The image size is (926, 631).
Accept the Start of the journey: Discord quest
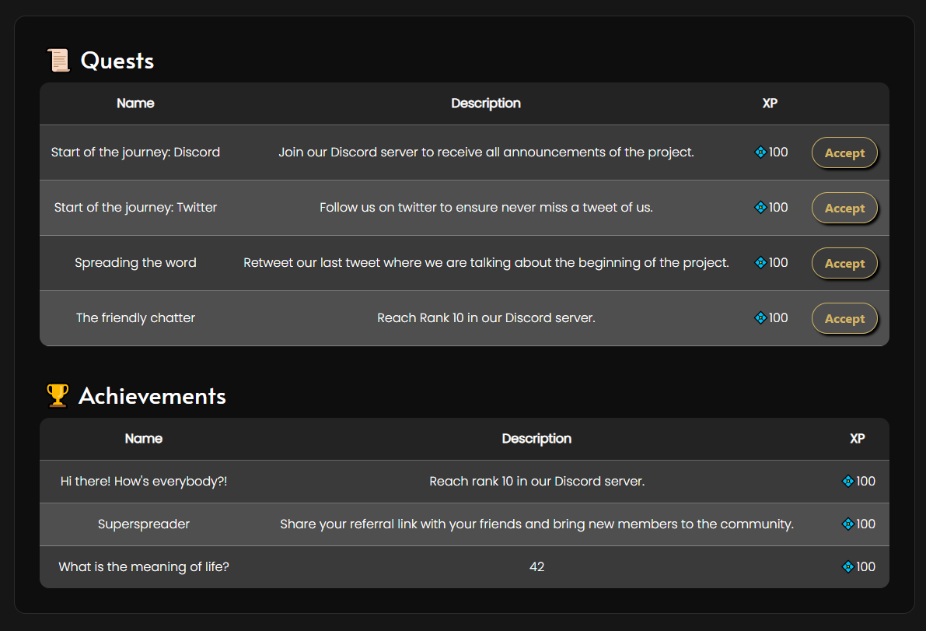pos(844,152)
